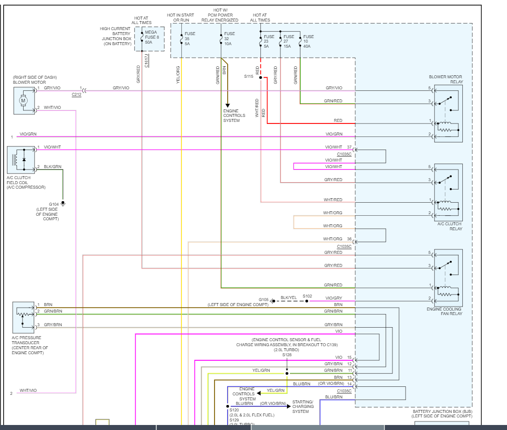The width and height of the screenshot is (507, 430).
Task: Click the engine cooling fan relay symbol box
Action: coord(448,277)
